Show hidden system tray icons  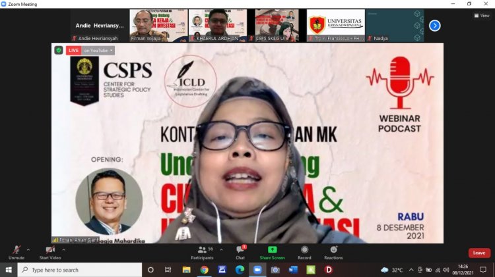(x=411, y=270)
